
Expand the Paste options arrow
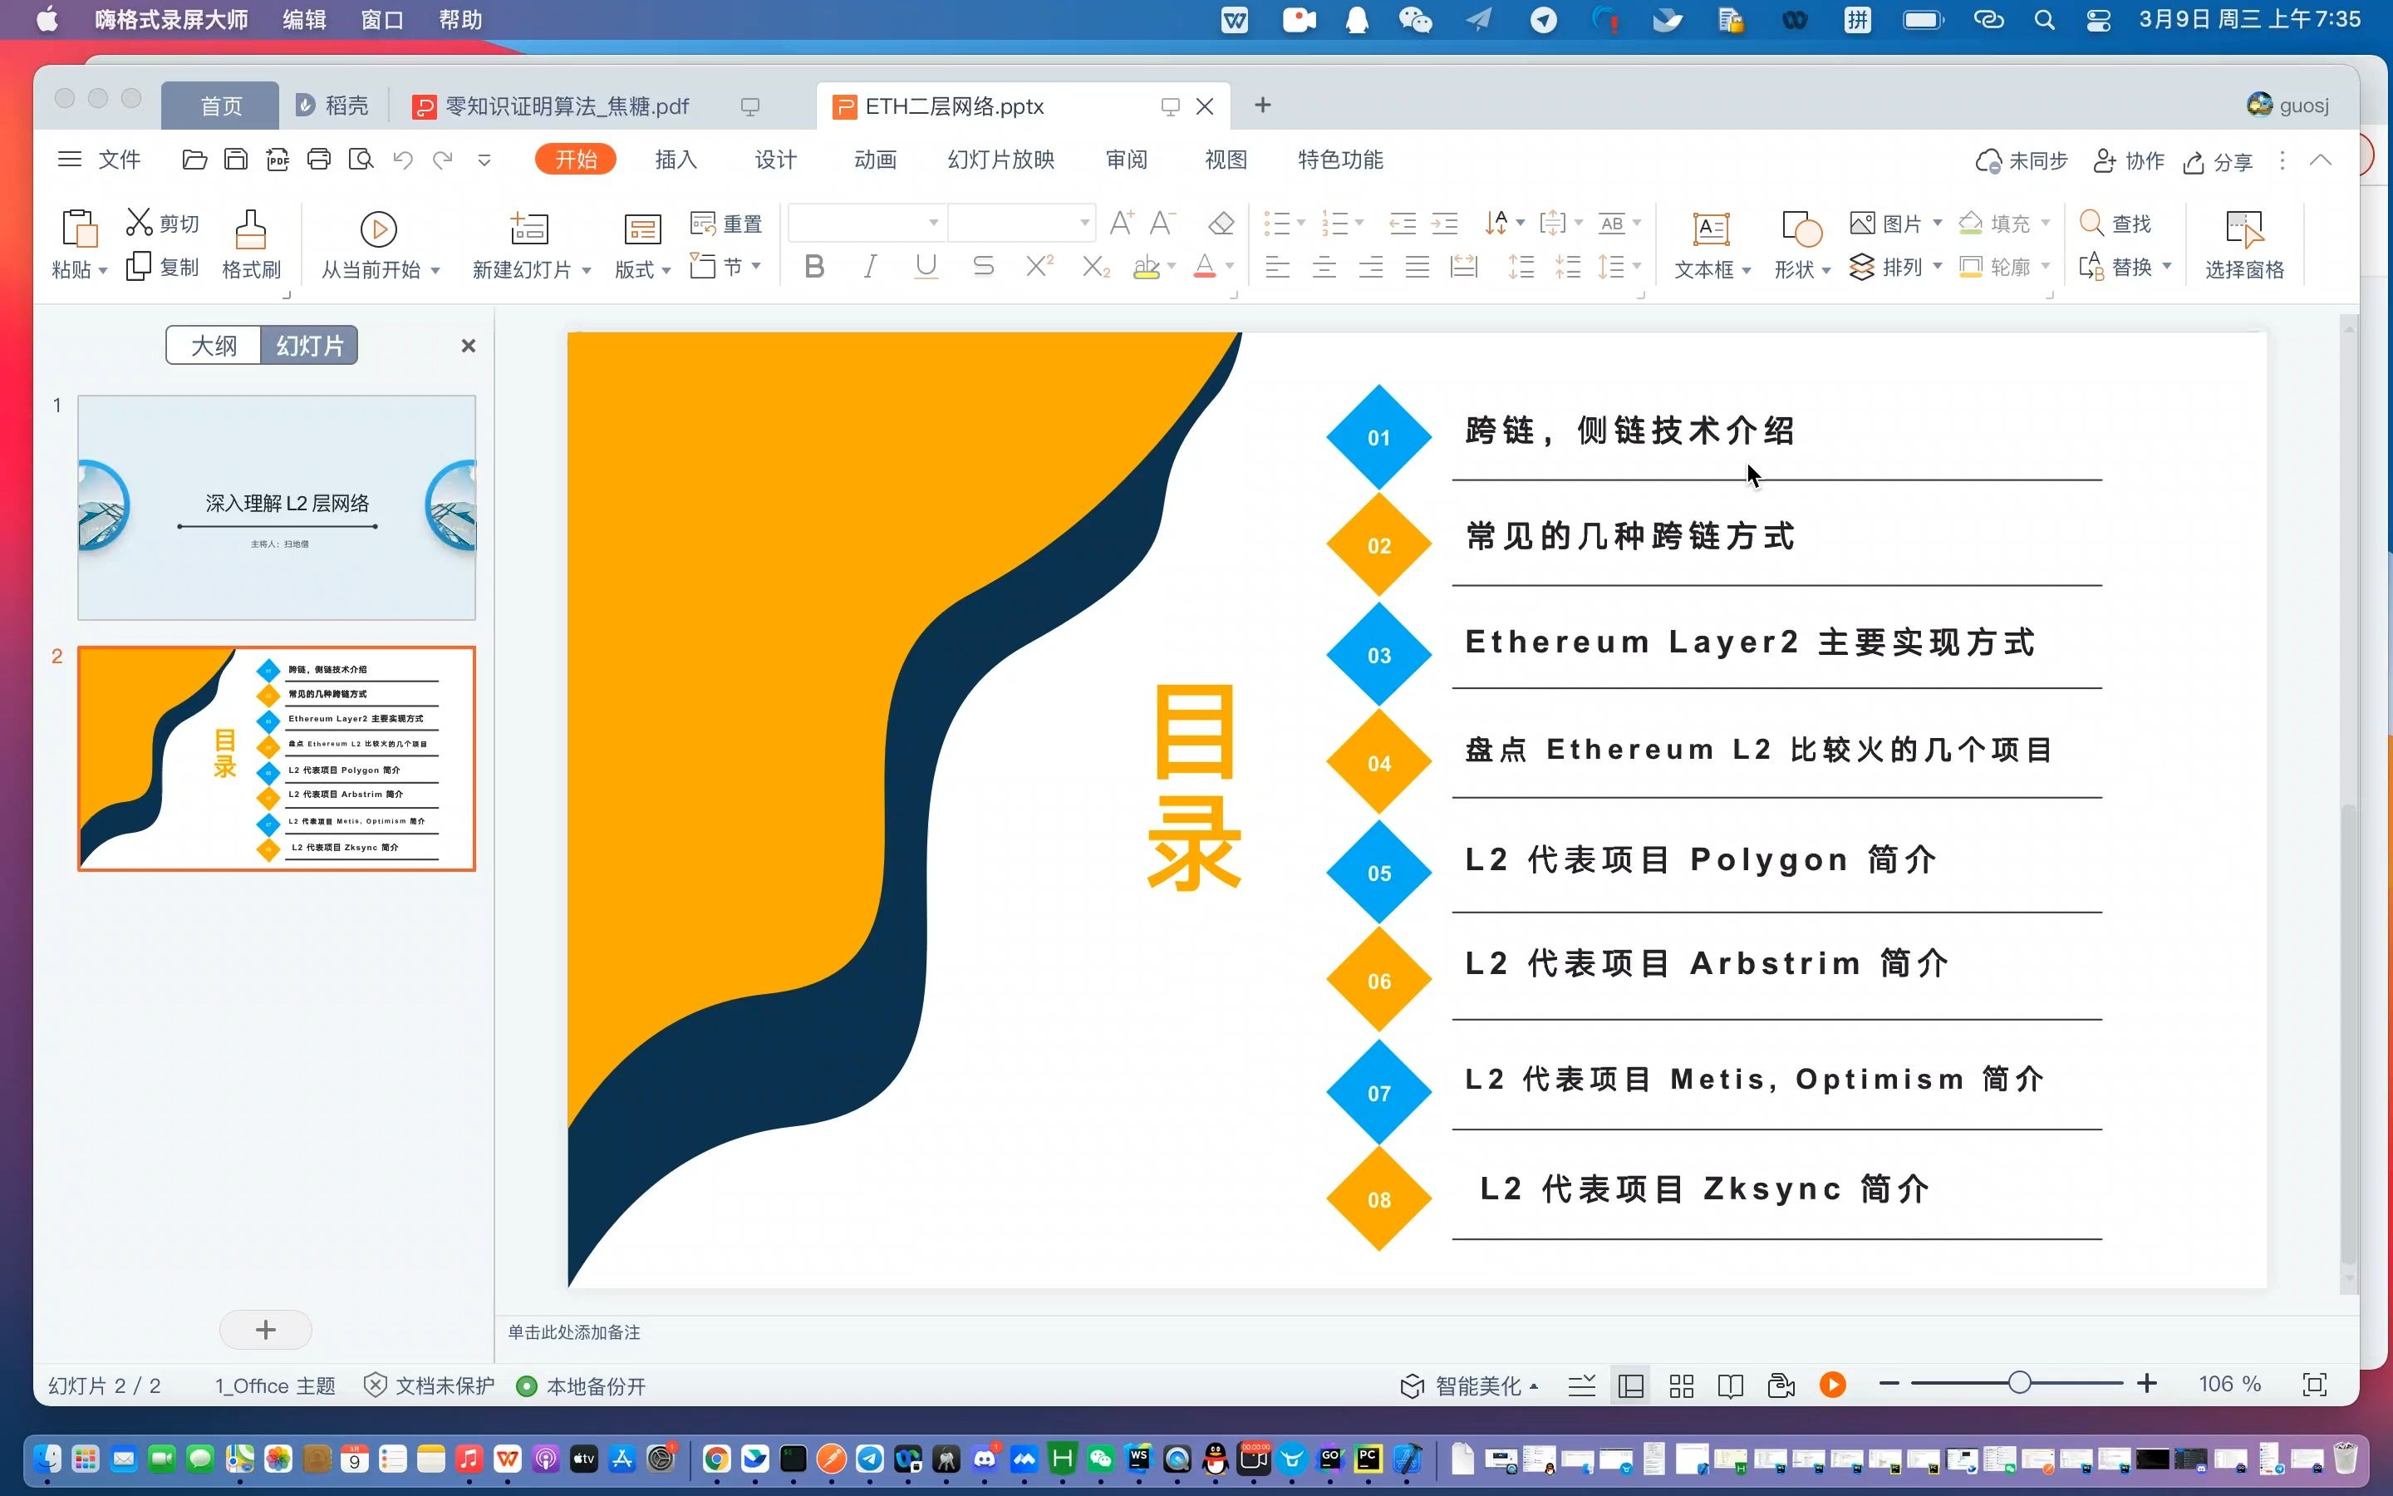point(103,270)
